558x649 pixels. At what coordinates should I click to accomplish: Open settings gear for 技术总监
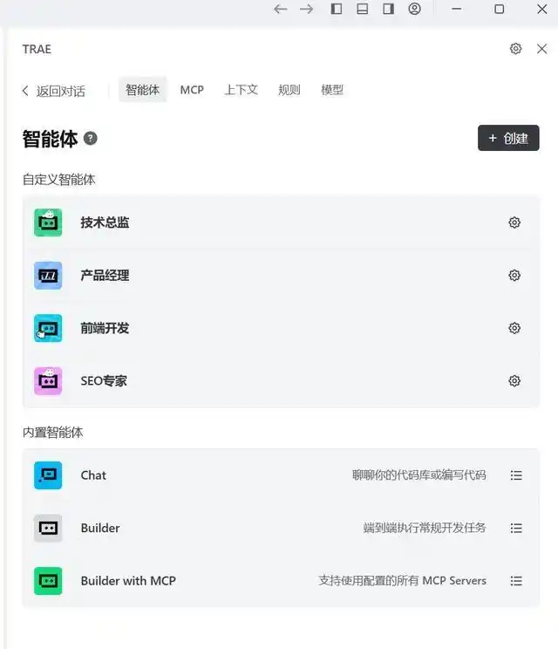[x=514, y=222]
